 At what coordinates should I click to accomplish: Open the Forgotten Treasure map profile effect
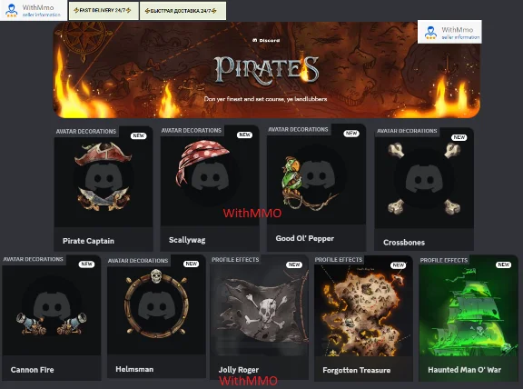pyautogui.click(x=363, y=311)
